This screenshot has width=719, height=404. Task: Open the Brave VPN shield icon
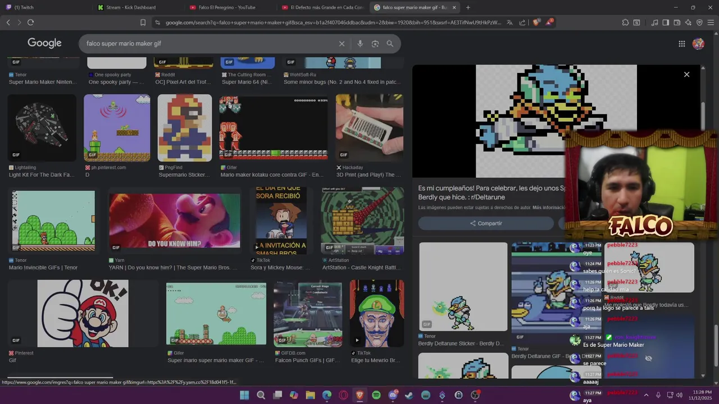click(699, 22)
